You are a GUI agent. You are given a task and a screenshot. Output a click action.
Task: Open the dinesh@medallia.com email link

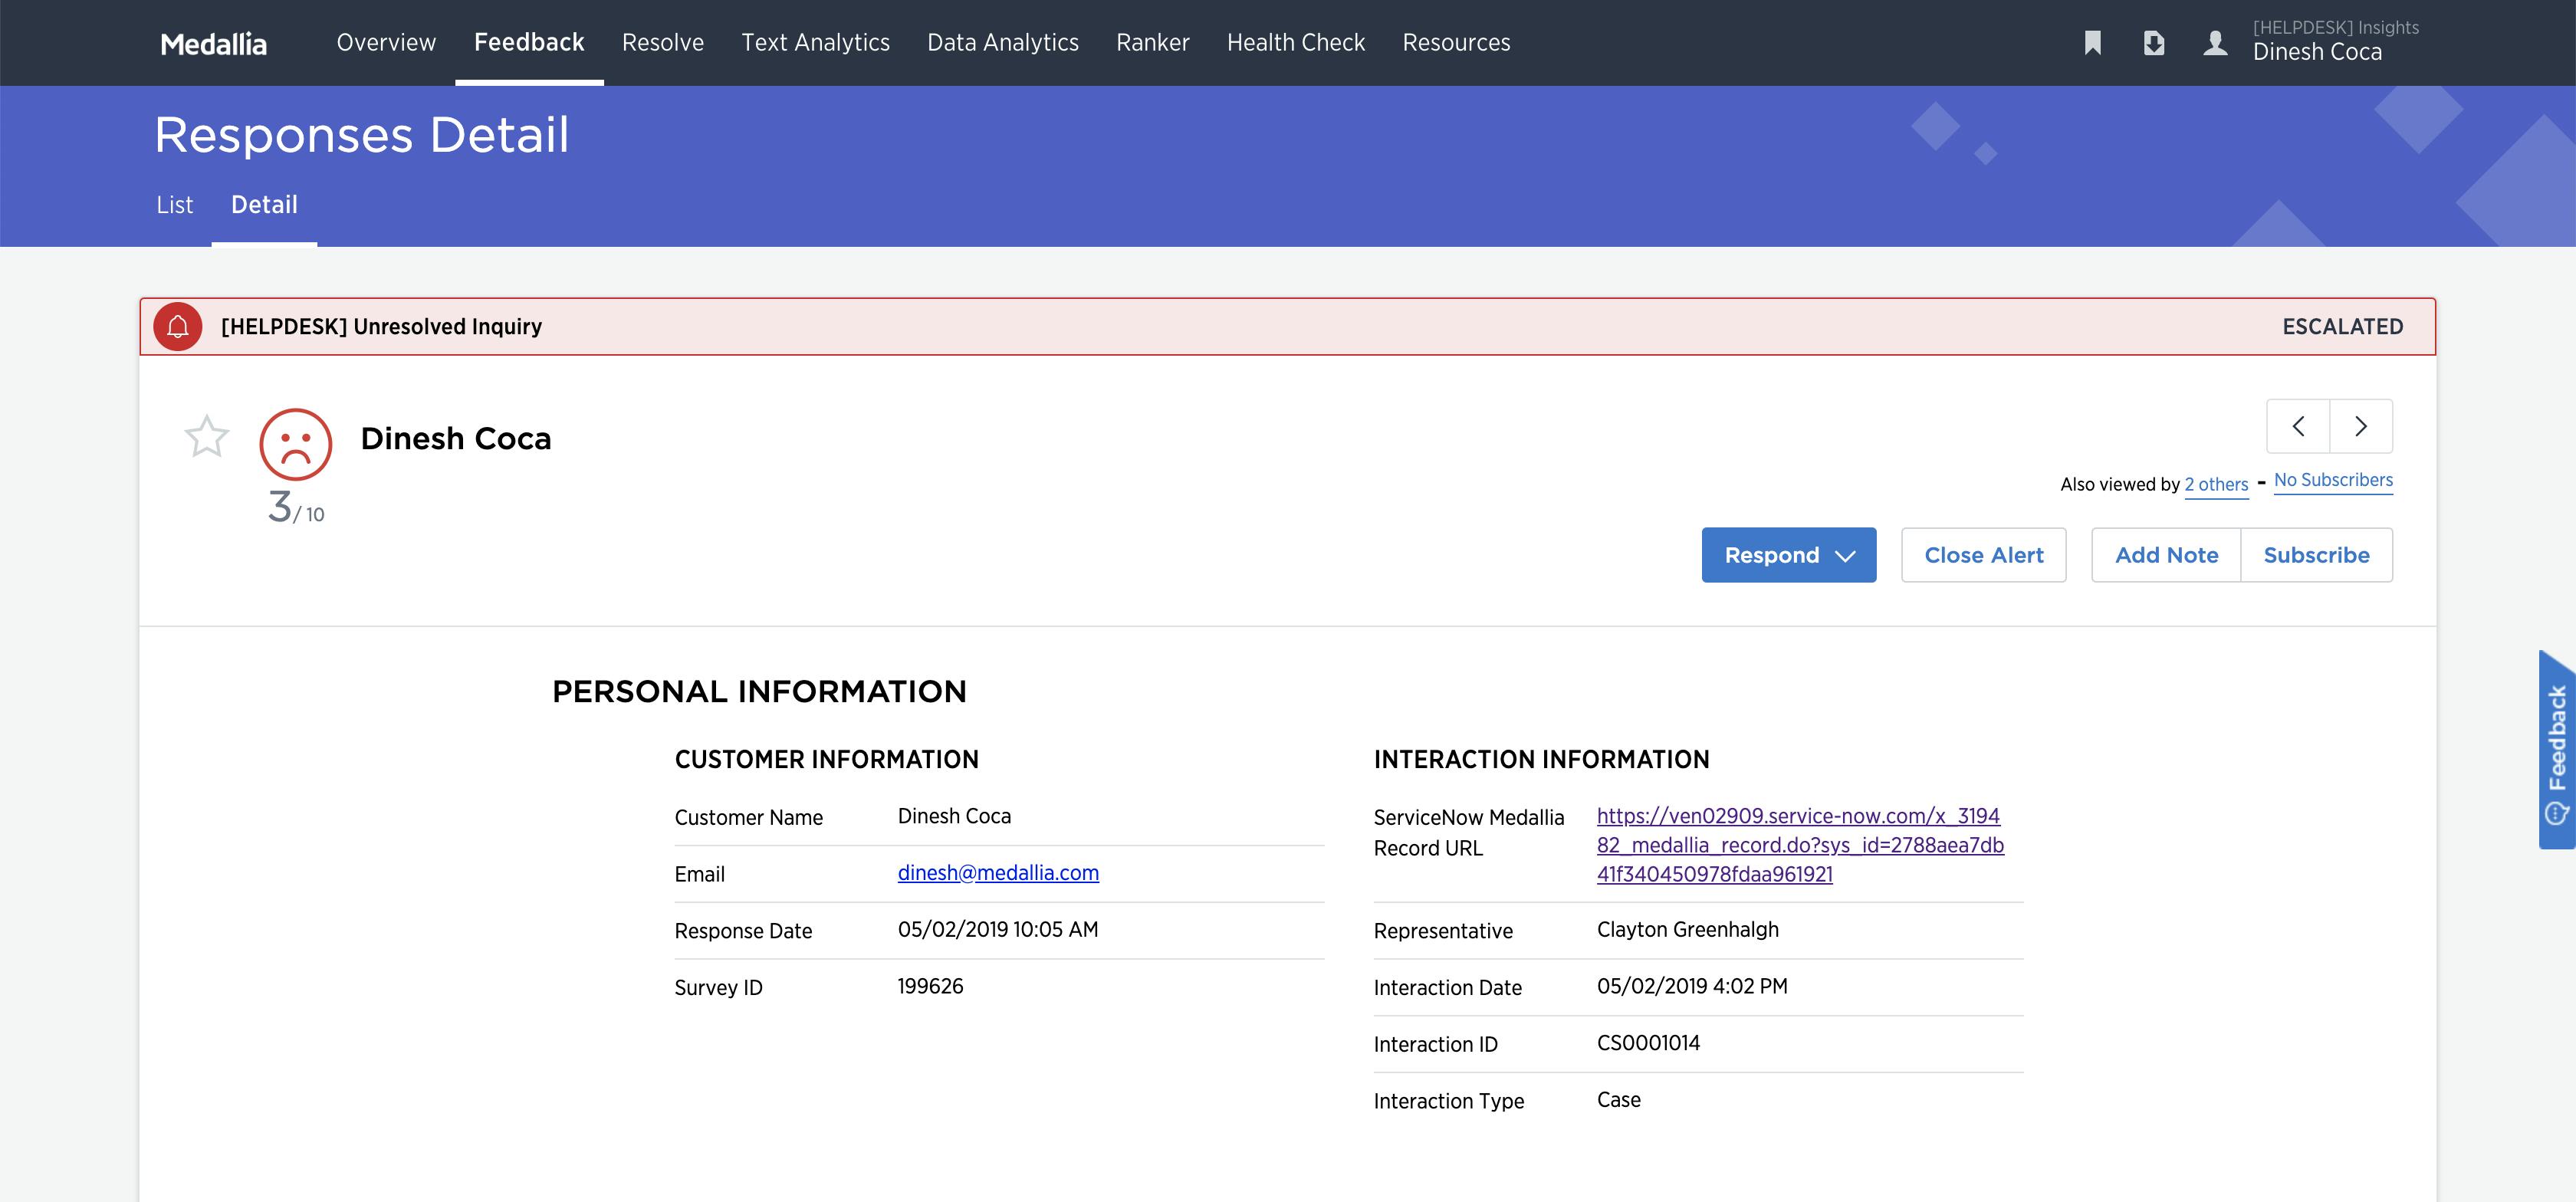click(998, 873)
